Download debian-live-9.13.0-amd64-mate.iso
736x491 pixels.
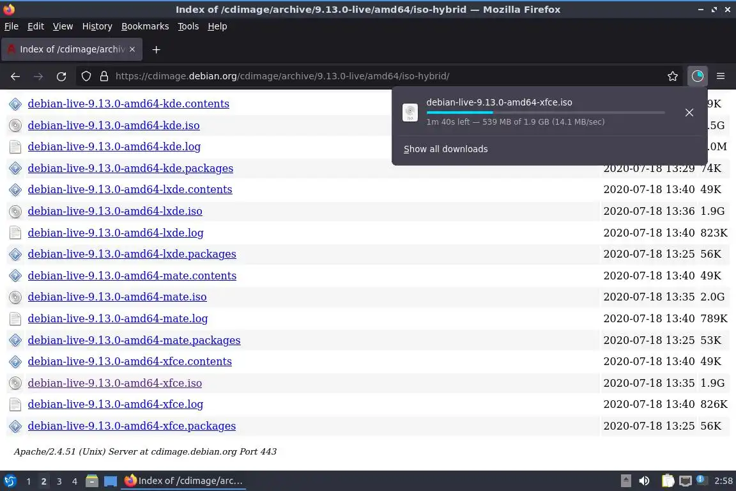118,297
